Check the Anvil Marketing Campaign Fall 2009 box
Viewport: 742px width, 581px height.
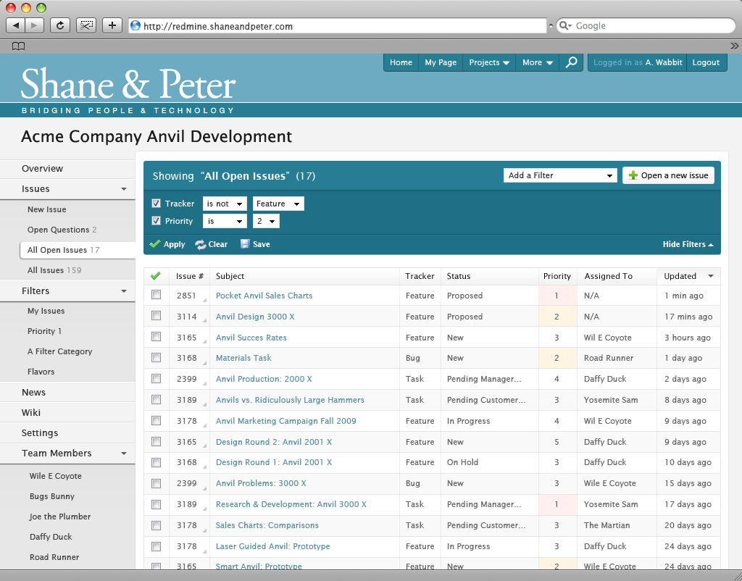click(157, 420)
